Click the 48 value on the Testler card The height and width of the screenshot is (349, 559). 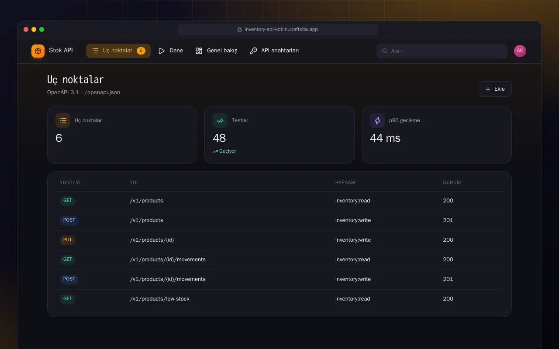[x=219, y=138]
